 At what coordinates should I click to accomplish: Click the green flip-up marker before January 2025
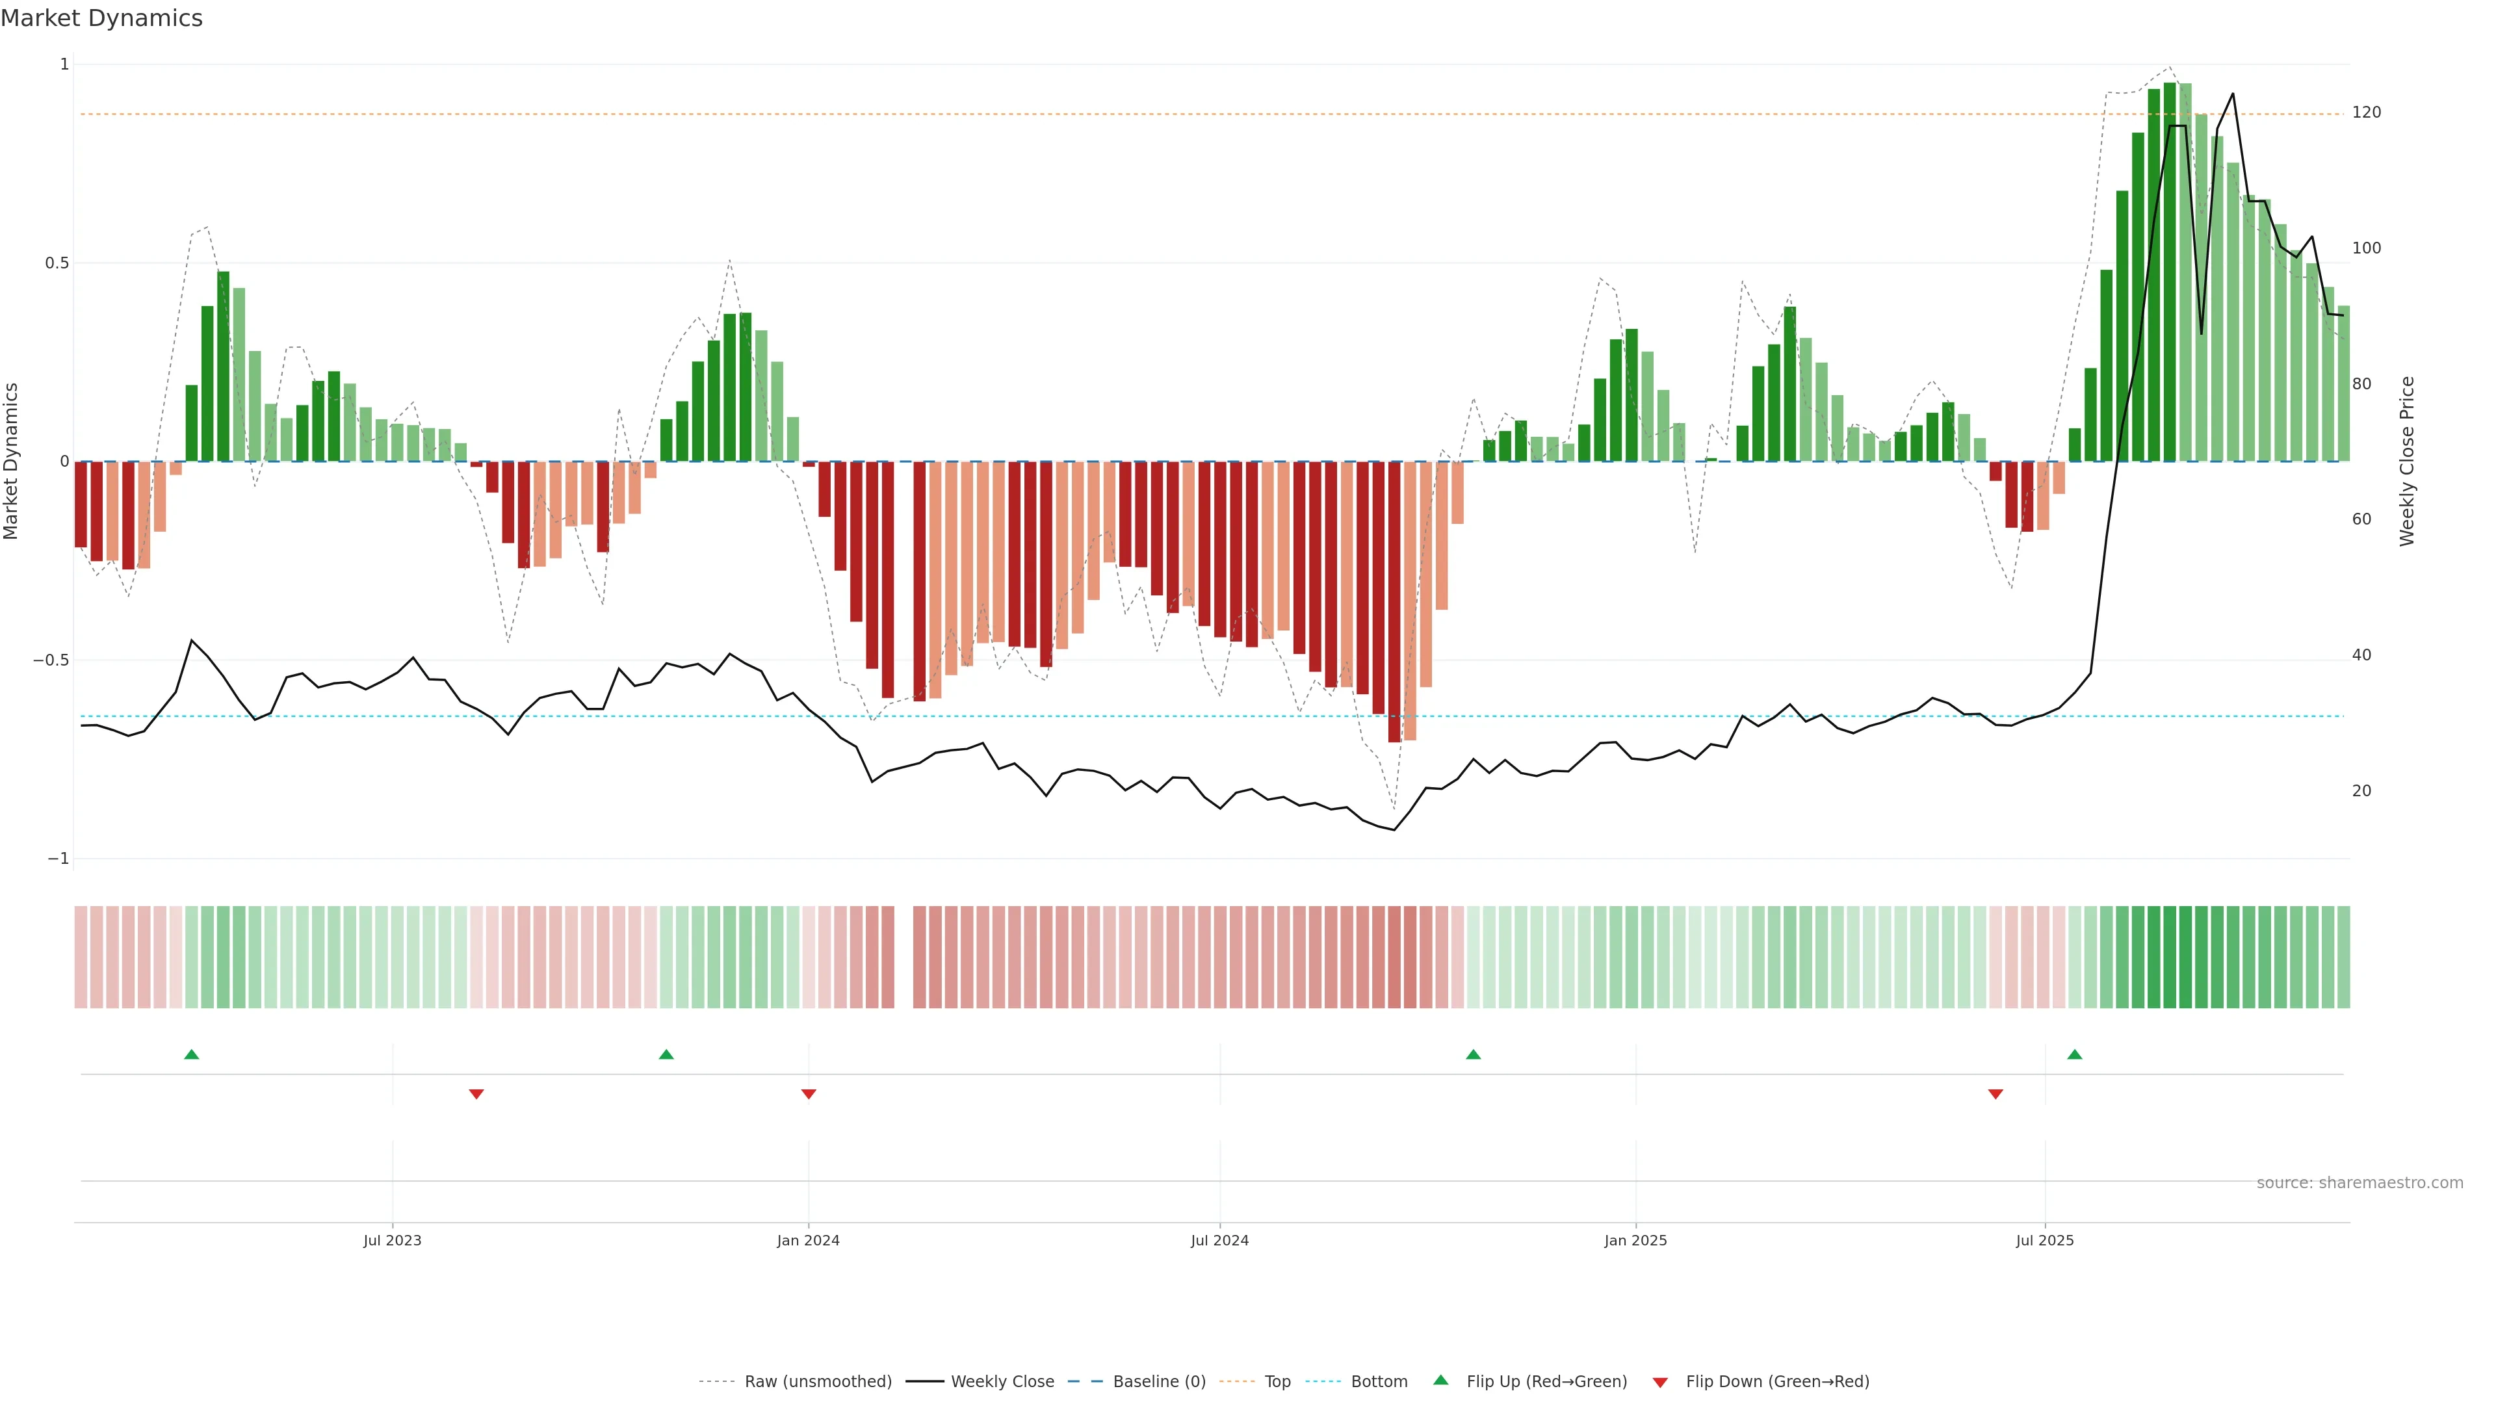coord(1474,1054)
